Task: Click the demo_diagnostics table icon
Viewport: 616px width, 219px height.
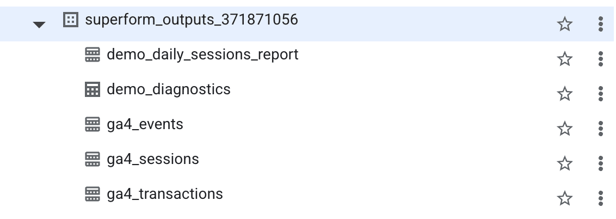Action: coord(93,90)
